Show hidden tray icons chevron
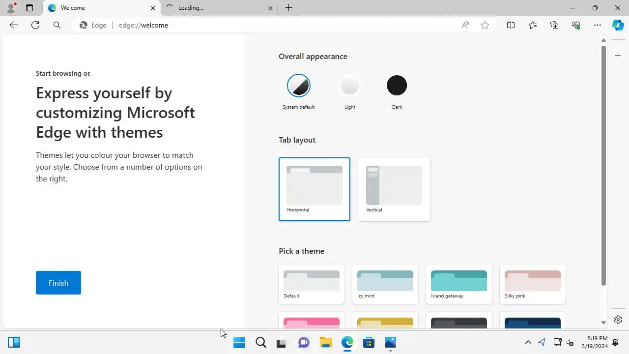The width and height of the screenshot is (629, 354). click(528, 342)
